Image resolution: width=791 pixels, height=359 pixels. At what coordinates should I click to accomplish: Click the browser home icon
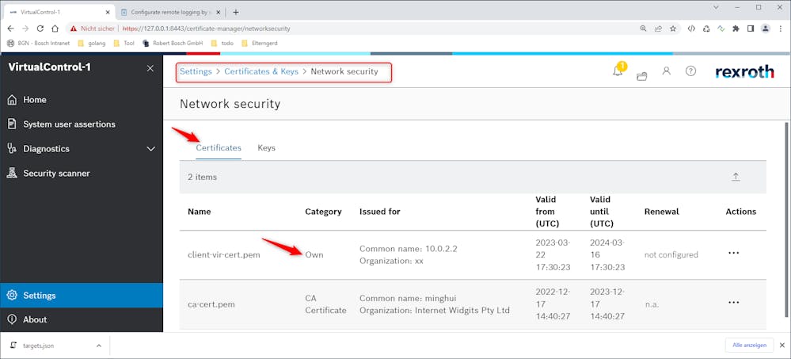pos(55,29)
